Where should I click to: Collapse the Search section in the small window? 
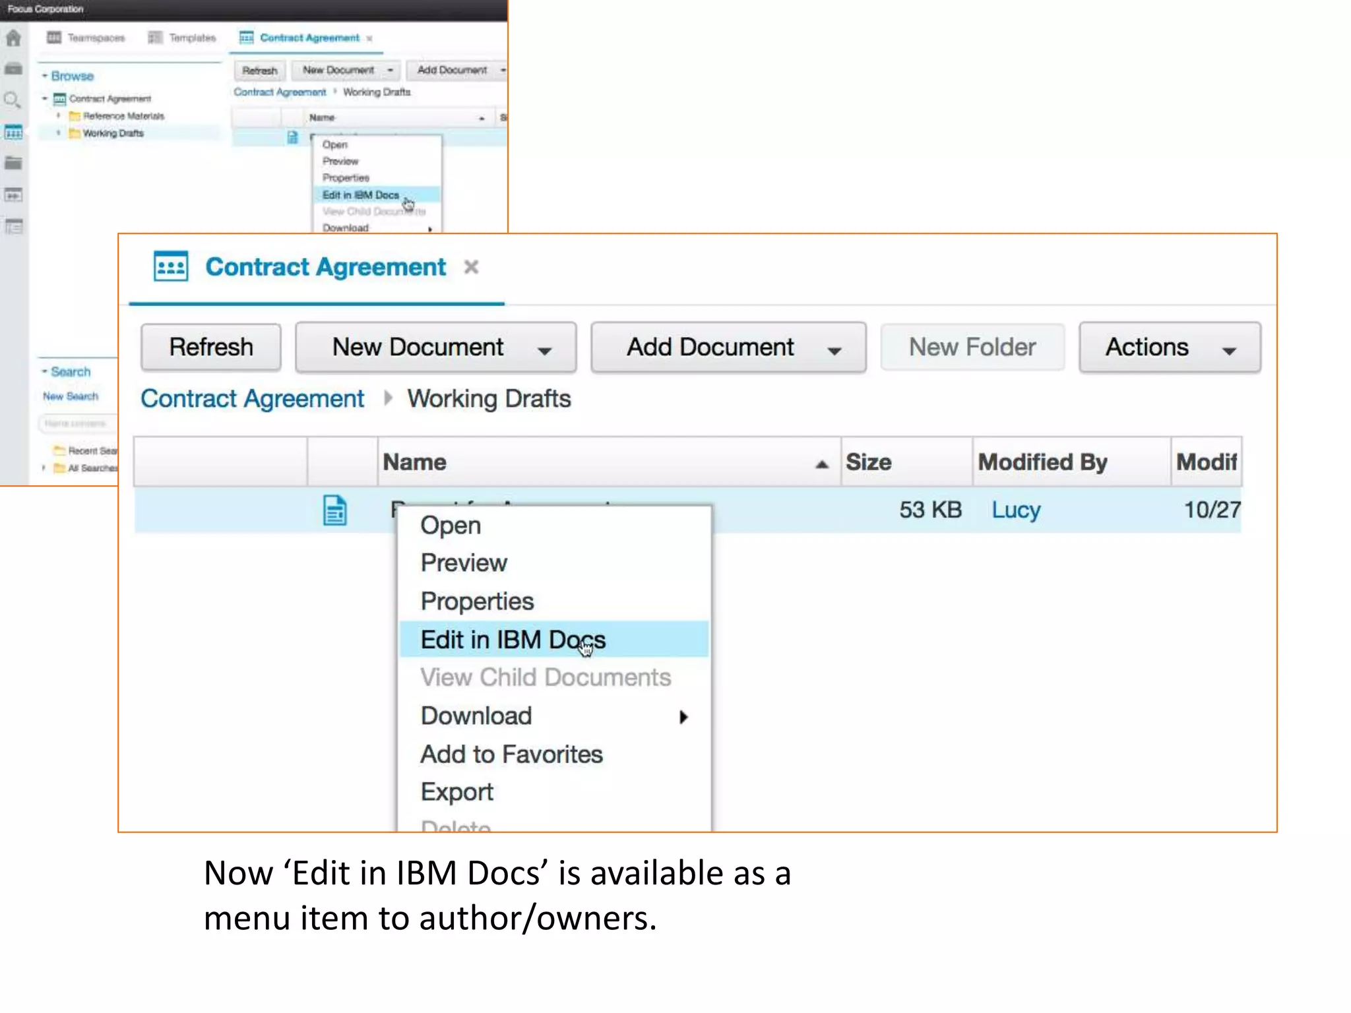[45, 371]
